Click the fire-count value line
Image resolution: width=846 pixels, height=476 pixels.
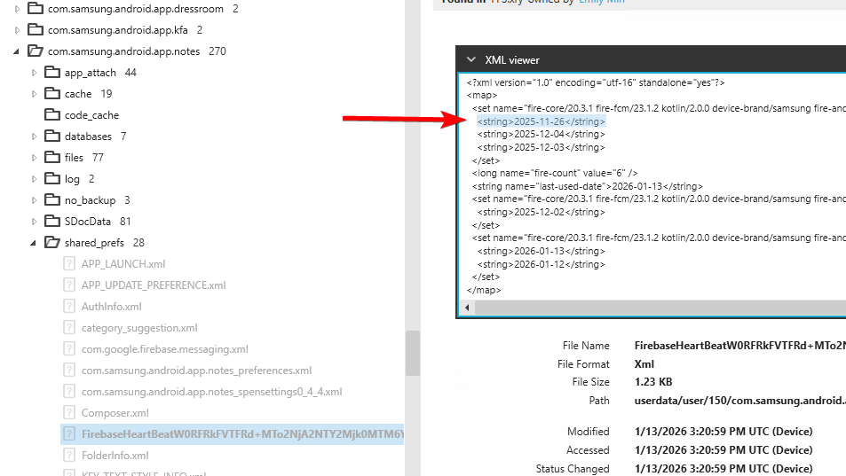[x=555, y=174]
